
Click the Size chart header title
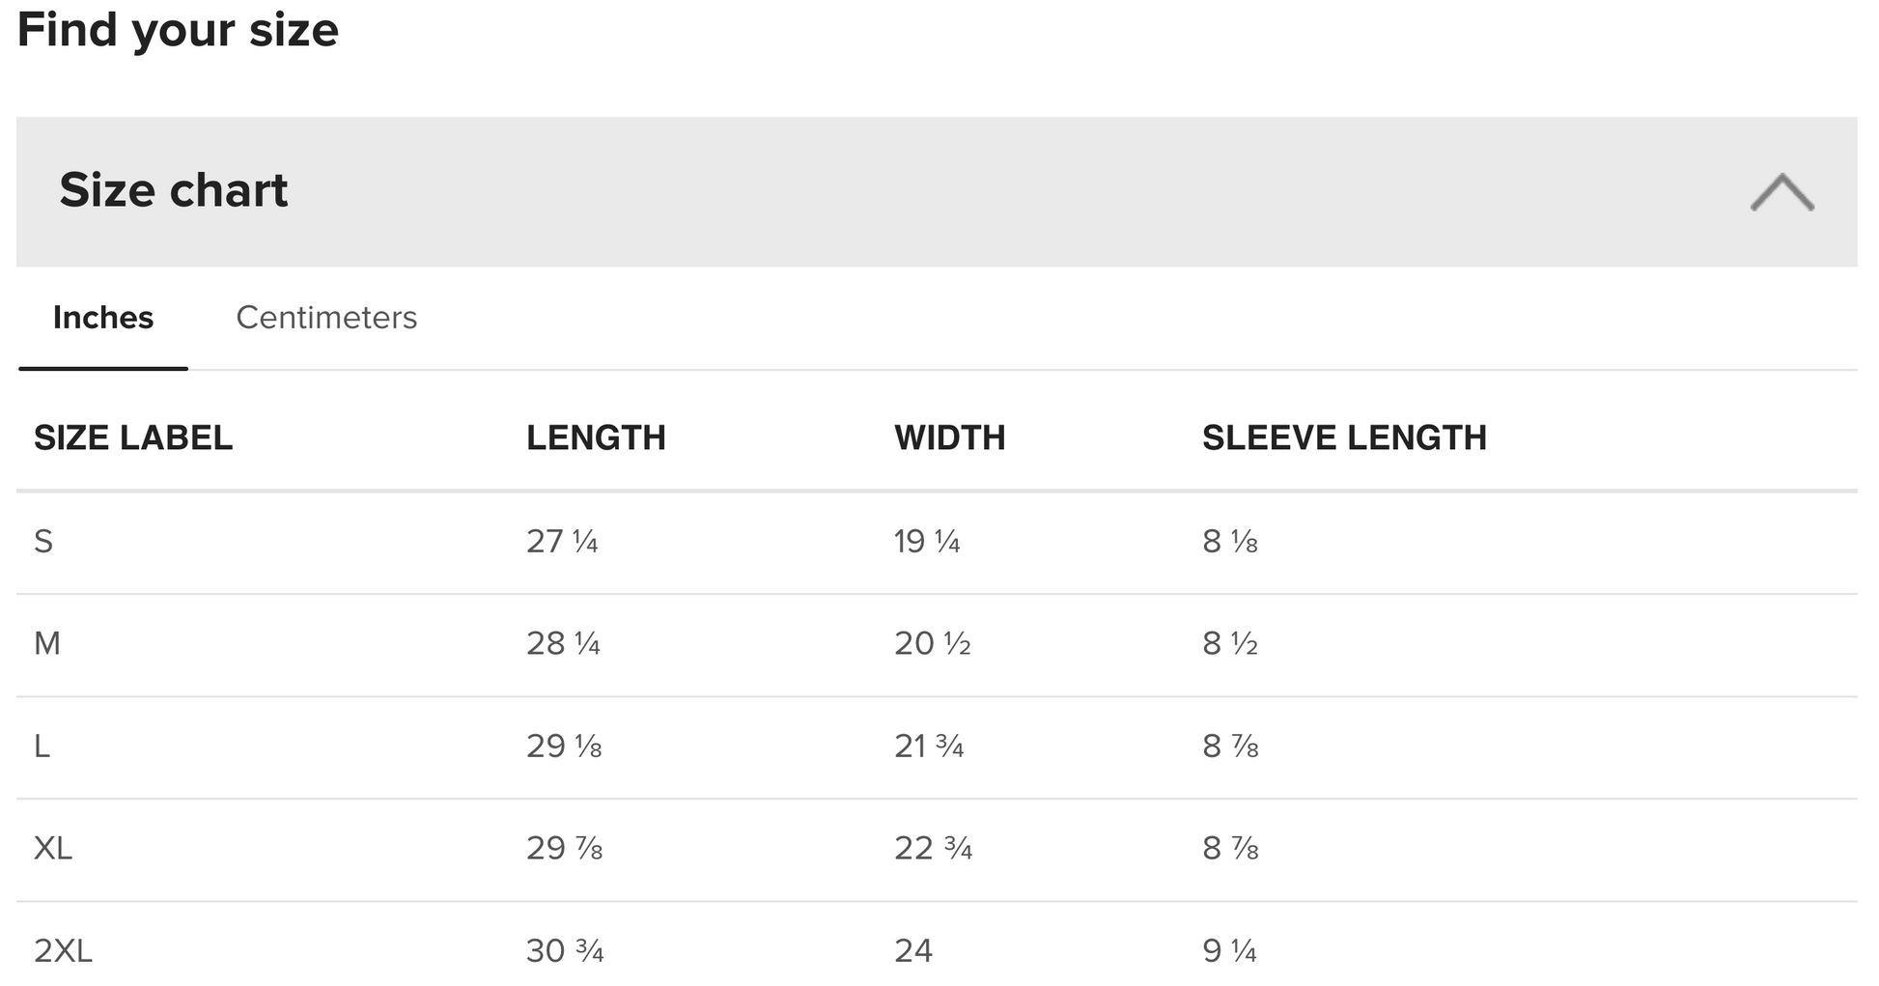click(x=174, y=190)
